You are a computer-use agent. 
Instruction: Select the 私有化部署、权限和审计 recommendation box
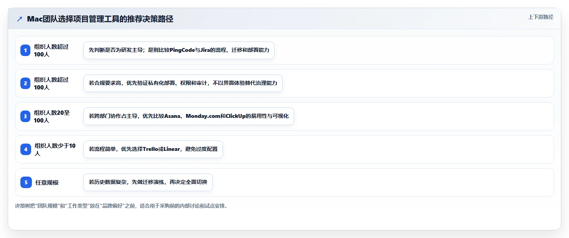183,83
